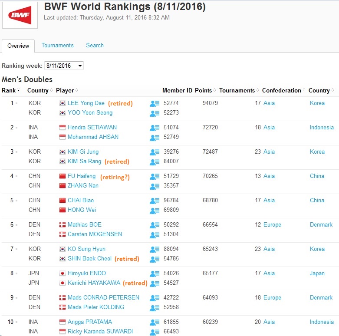Open profile card icon for ZHANG Nan
The width and height of the screenshot is (339, 336).
[x=155, y=186]
